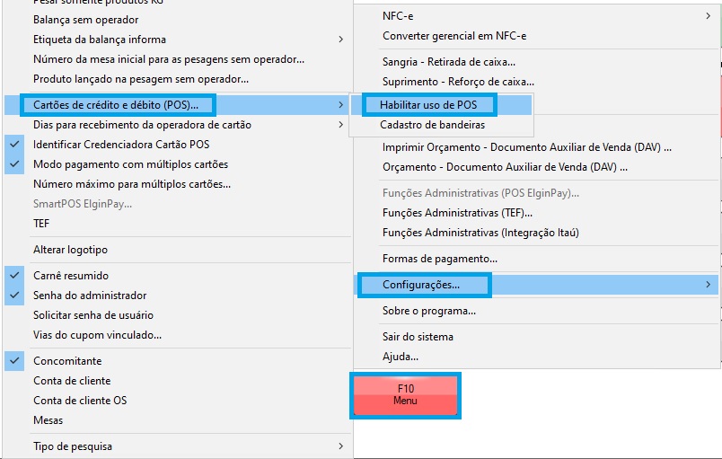
Task: Expand Tipo de pesquisa submenu
Action: click(180, 446)
